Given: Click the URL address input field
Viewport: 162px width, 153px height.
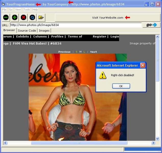Looking at the screenshot, I should (76, 25).
